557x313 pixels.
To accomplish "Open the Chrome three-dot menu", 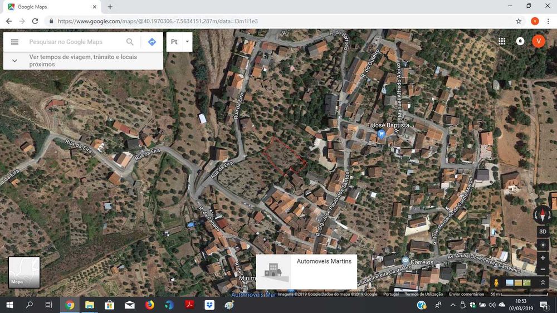I will (x=548, y=21).
